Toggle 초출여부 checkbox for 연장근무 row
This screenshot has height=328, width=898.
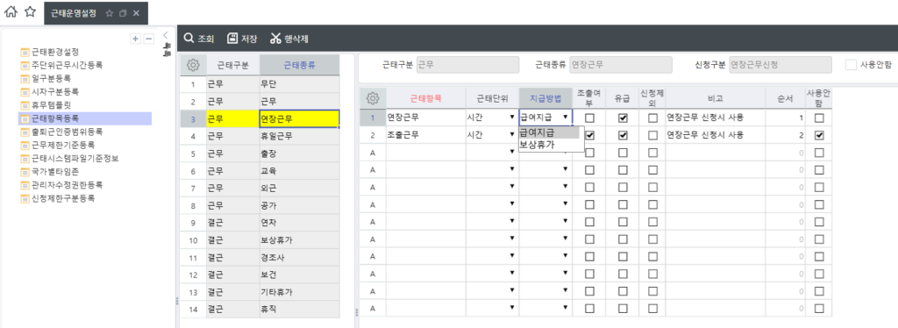click(x=589, y=118)
